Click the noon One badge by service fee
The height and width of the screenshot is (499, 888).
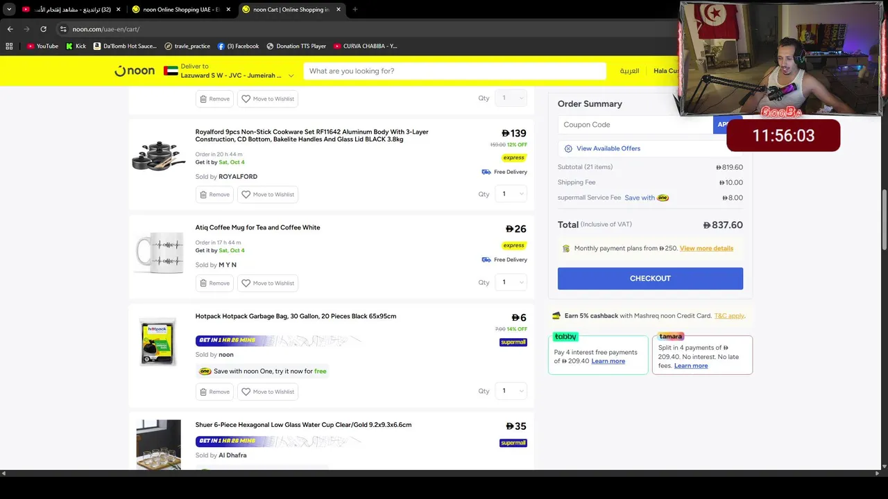[x=663, y=198]
